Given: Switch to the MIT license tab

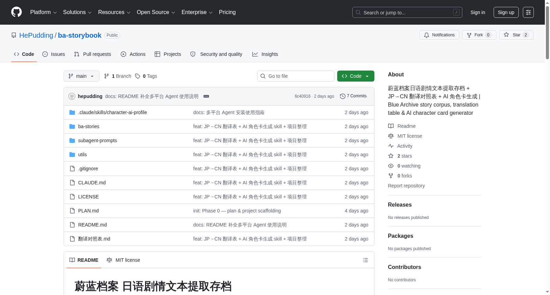Looking at the screenshot, I should pyautogui.click(x=123, y=260).
